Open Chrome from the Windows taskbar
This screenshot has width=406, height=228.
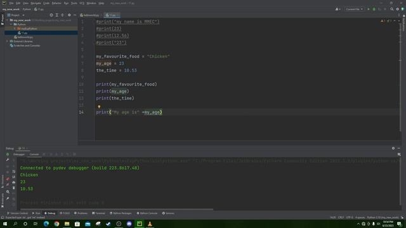coord(56,224)
